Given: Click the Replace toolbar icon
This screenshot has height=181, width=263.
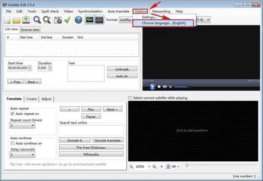Looking at the screenshot, I should (46, 20).
